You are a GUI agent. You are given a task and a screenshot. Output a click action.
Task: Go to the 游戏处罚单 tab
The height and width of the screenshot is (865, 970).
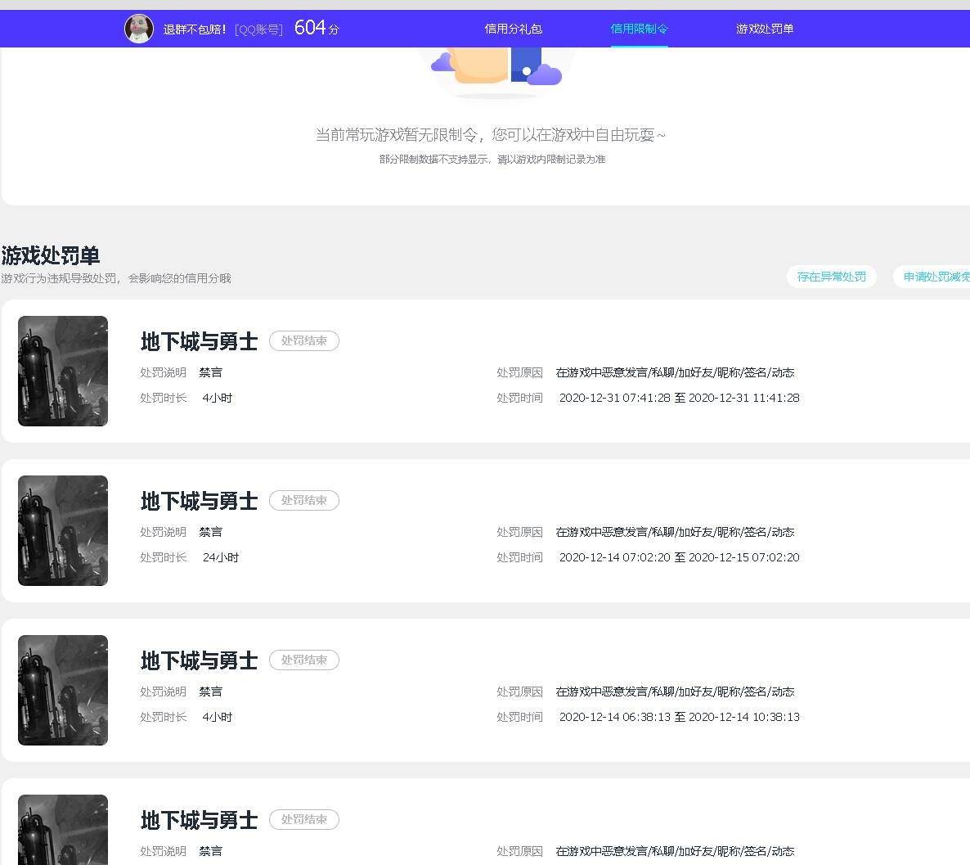[765, 29]
